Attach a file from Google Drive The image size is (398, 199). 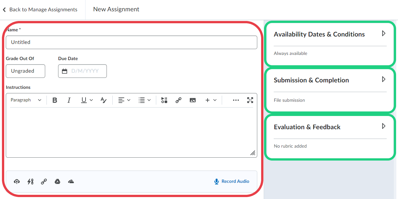click(57, 182)
